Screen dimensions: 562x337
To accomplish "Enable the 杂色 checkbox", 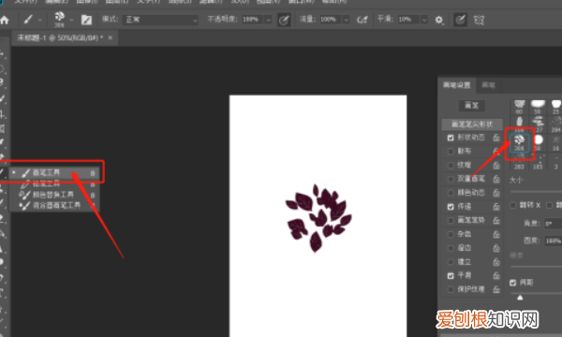I will pos(451,234).
